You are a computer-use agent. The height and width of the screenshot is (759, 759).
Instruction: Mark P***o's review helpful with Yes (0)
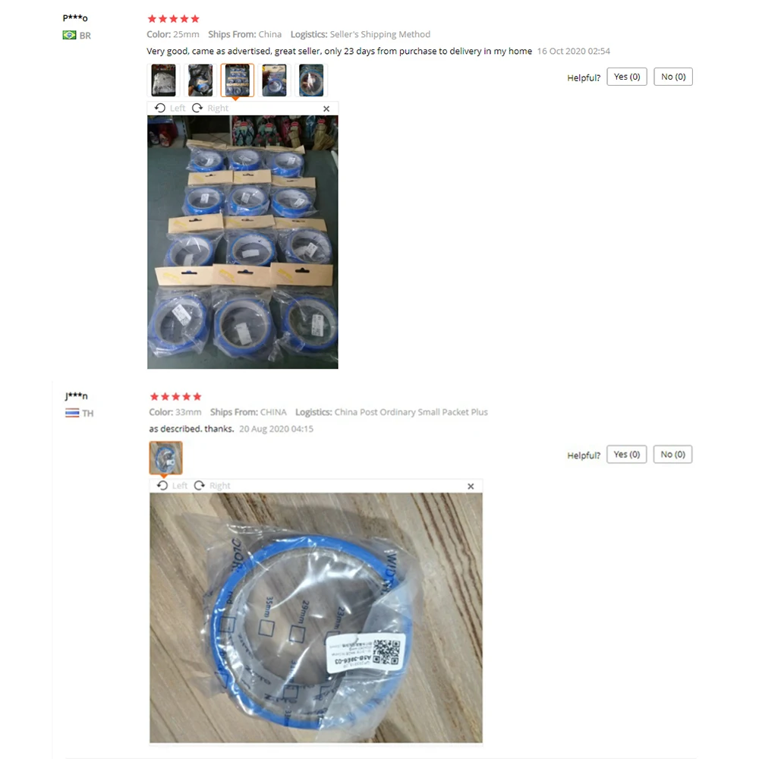[x=627, y=77]
